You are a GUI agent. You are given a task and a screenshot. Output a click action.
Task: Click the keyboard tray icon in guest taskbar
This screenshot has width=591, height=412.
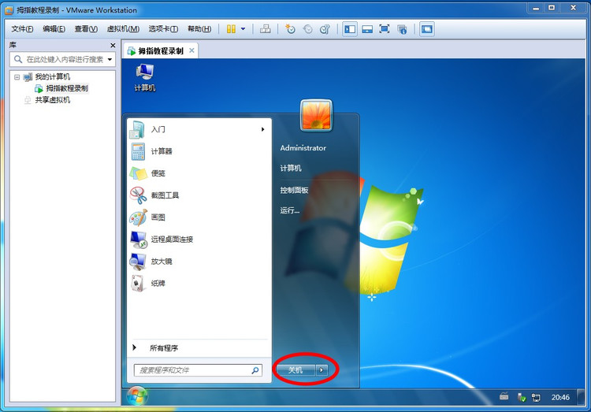point(504,397)
